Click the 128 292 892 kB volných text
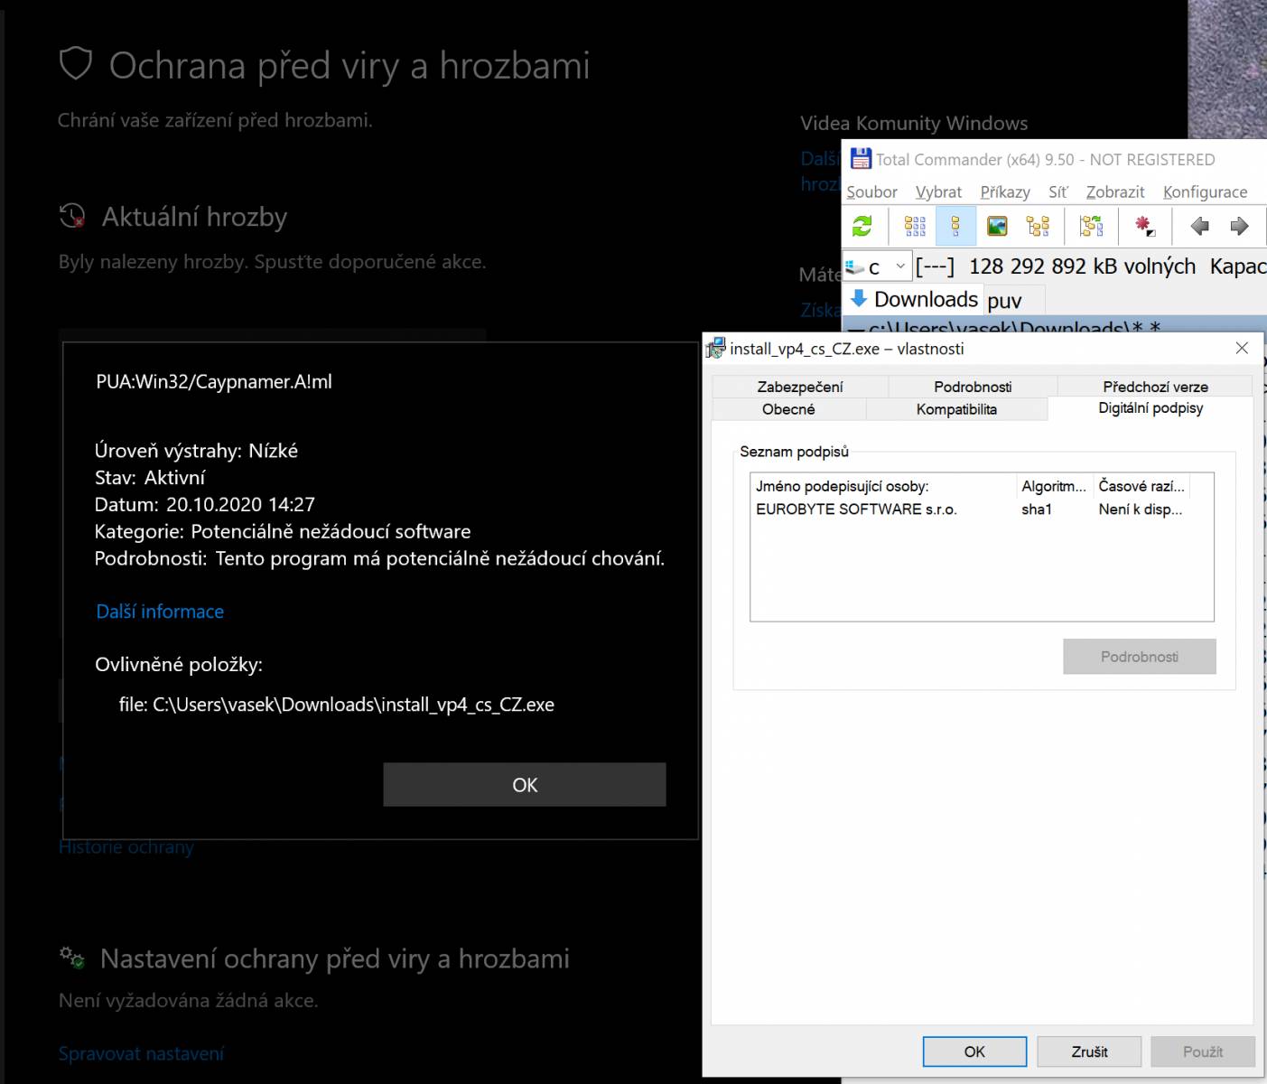 (1082, 266)
